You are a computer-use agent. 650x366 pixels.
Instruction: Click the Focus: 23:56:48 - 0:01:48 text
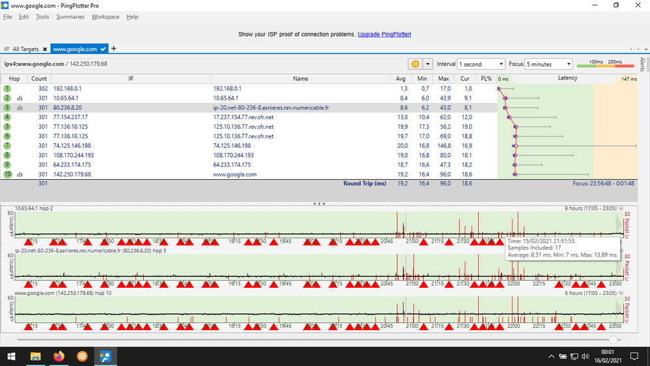coord(603,184)
